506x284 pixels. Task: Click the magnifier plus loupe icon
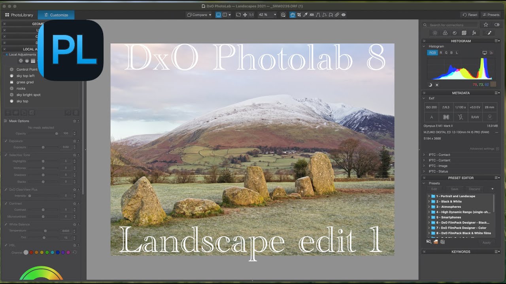pos(283,15)
